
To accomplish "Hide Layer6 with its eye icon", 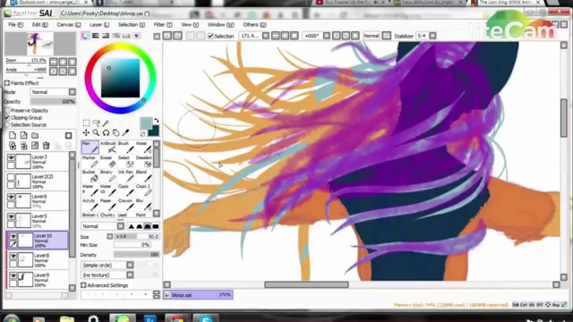I will (x=11, y=197).
